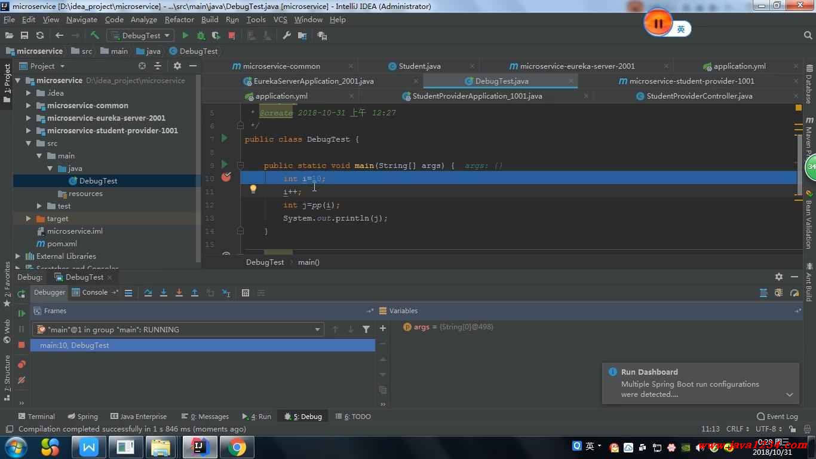The height and width of the screenshot is (459, 816).
Task: Toggle Ant Build tool window stripe
Action: (x=809, y=281)
